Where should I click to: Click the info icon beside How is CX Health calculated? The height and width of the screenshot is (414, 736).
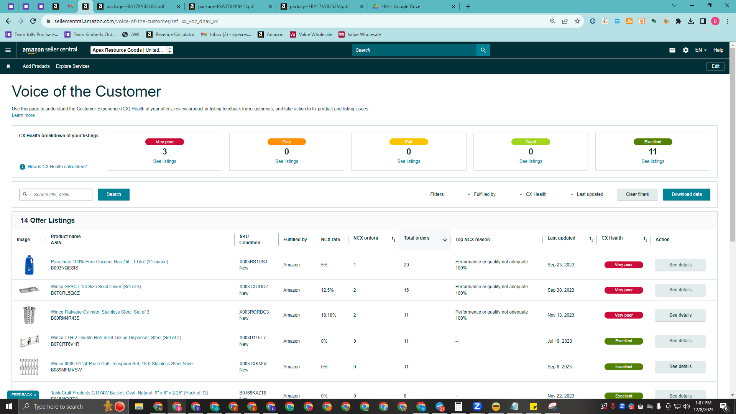(x=22, y=167)
